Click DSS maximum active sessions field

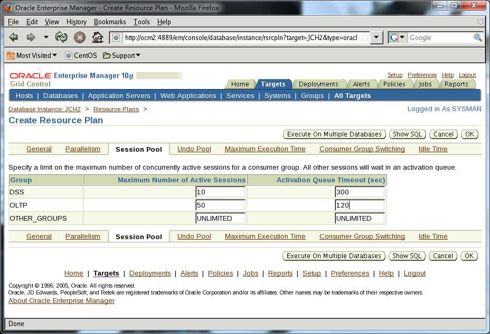[x=221, y=192]
